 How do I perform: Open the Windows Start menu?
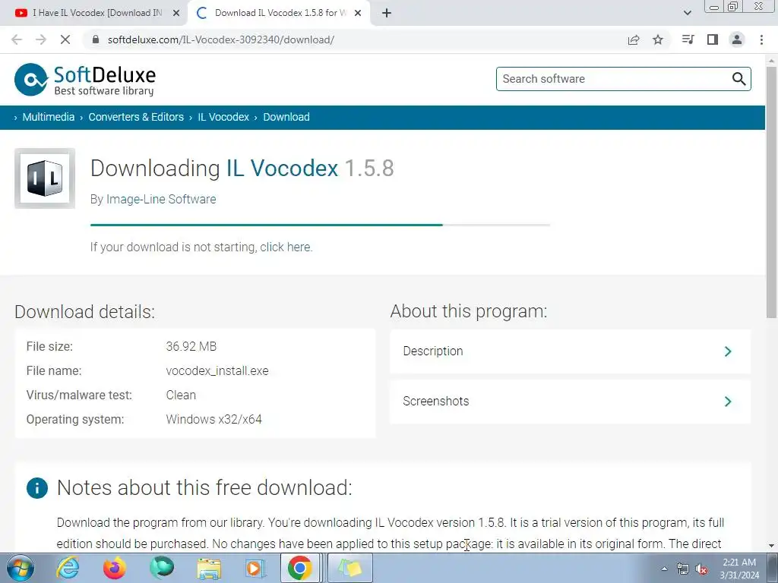pos(20,568)
